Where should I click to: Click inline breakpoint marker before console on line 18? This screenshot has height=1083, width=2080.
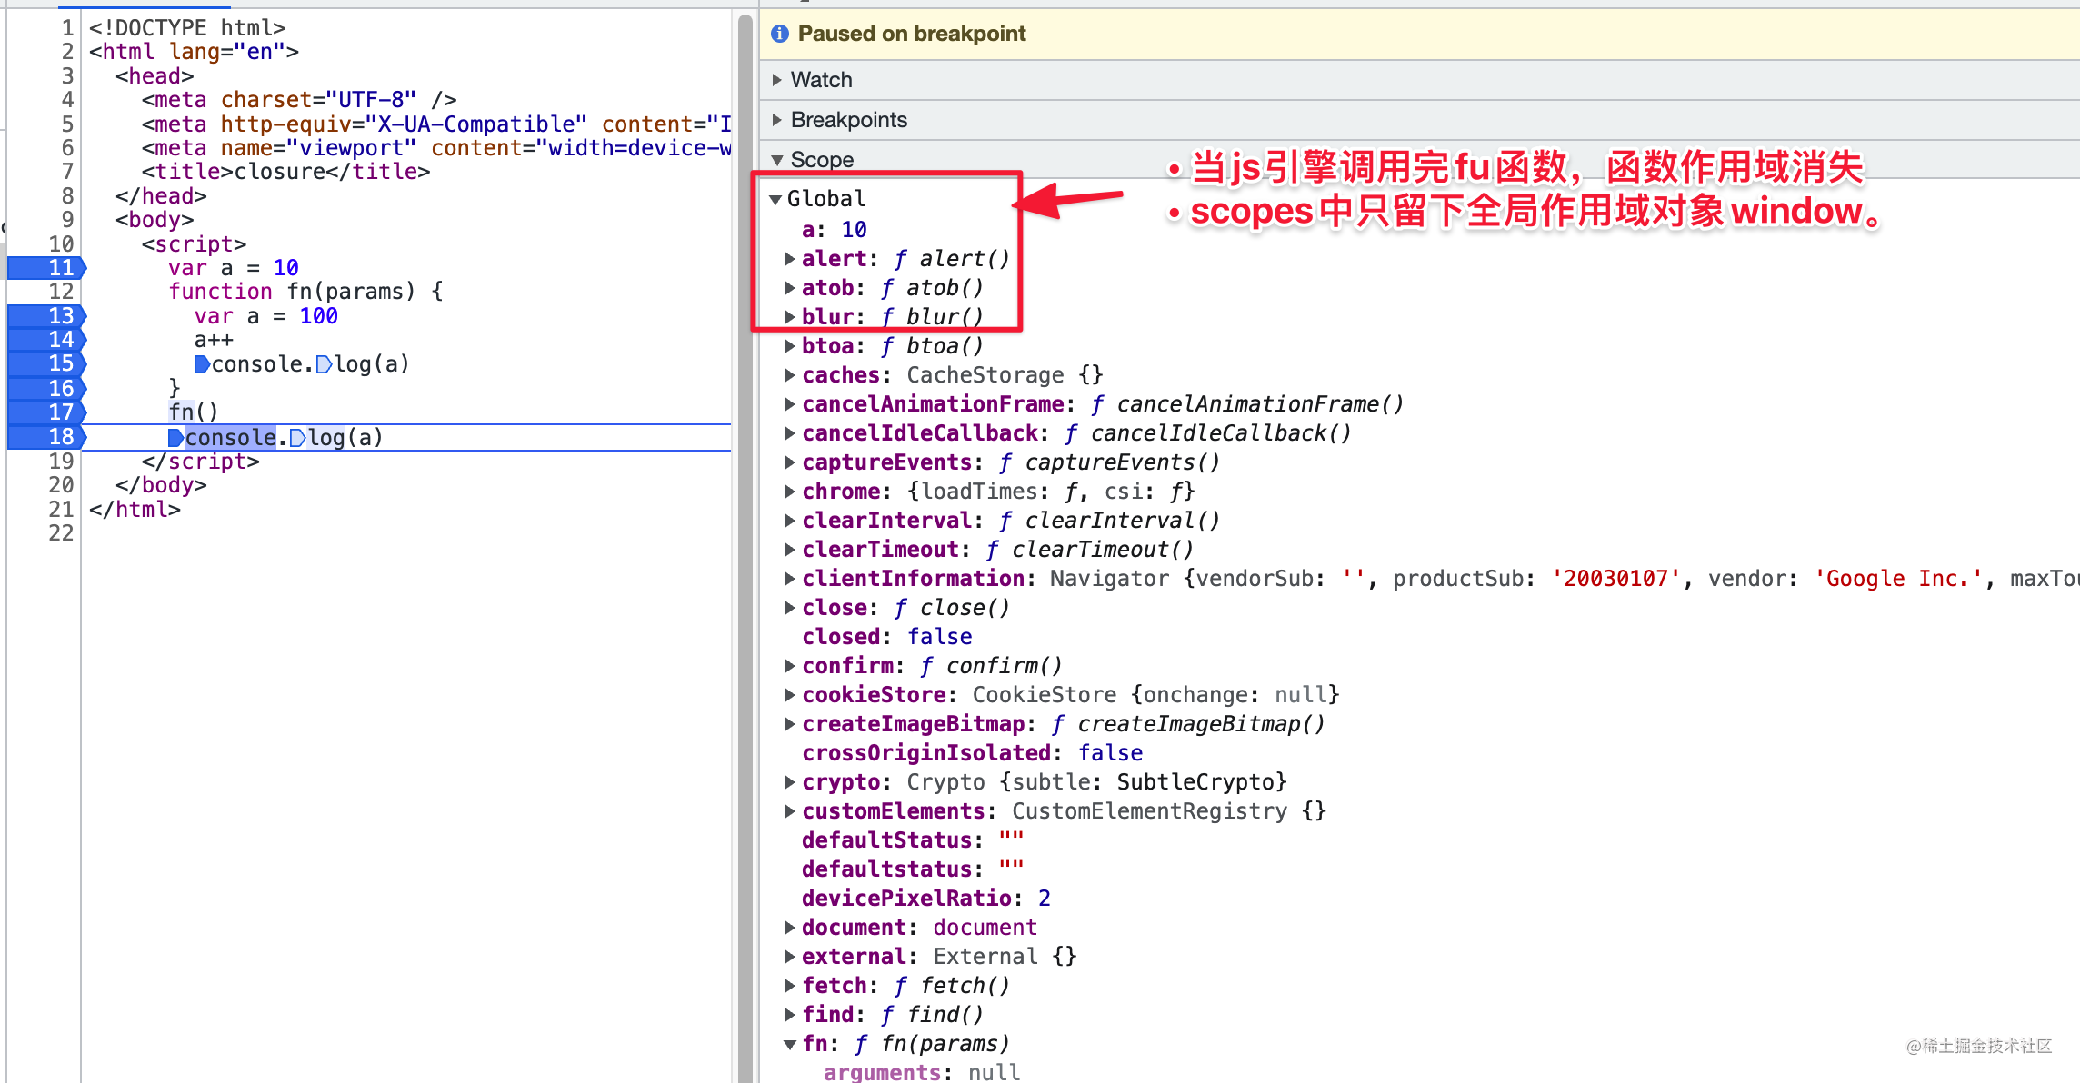click(x=175, y=438)
